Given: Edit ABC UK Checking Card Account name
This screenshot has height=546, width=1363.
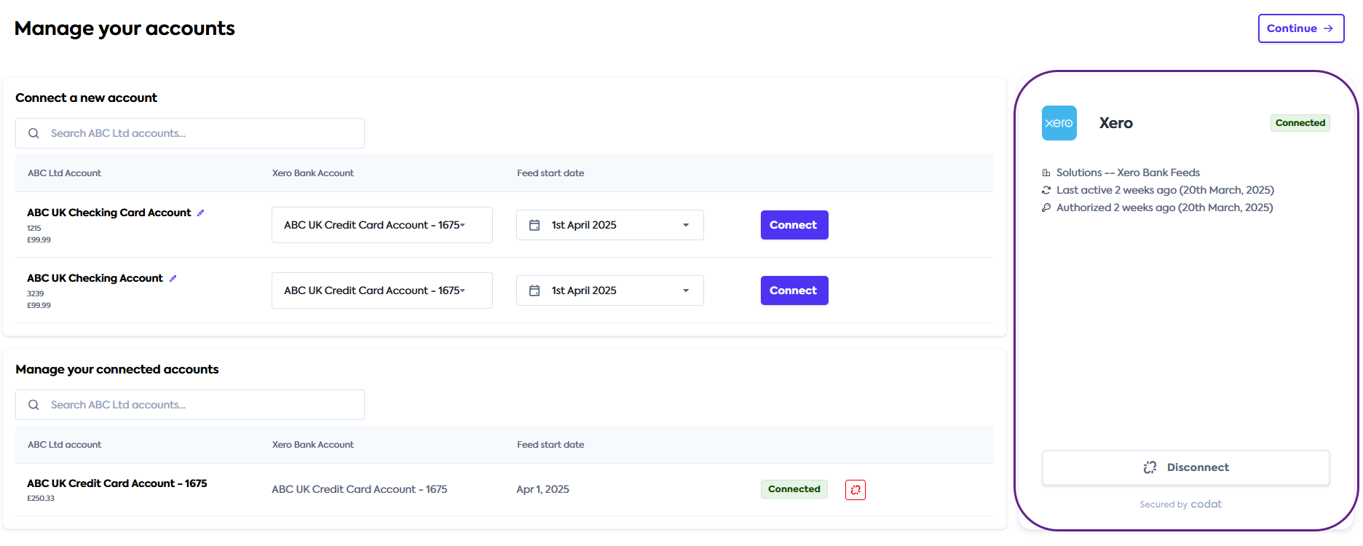Looking at the screenshot, I should point(201,213).
